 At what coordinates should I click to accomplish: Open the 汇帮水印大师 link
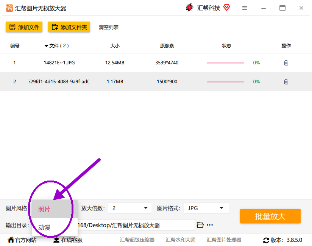(181, 240)
